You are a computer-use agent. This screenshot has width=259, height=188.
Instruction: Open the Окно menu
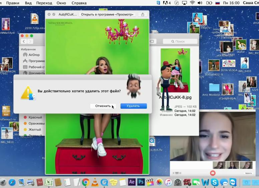pos(61,3)
